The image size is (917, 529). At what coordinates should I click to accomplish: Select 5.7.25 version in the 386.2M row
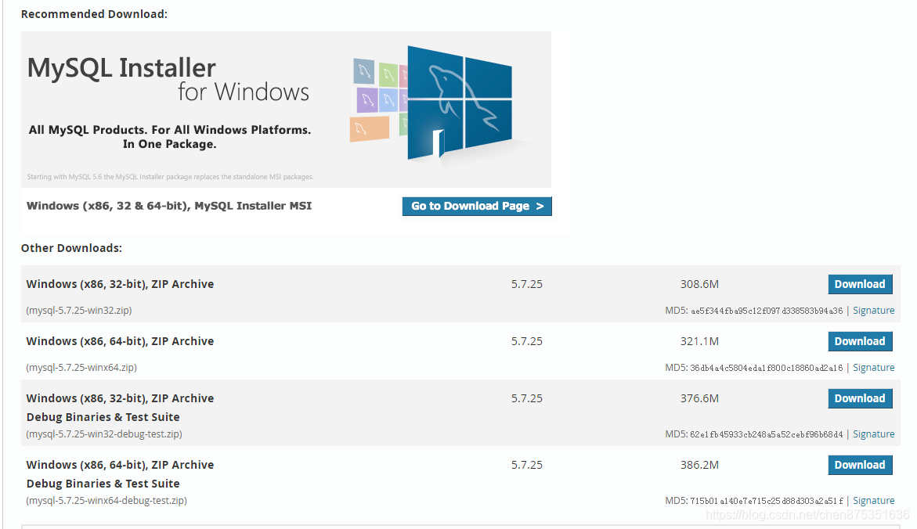coord(527,466)
